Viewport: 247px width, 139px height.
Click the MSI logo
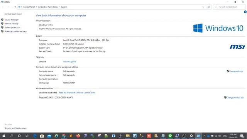(x=237, y=47)
